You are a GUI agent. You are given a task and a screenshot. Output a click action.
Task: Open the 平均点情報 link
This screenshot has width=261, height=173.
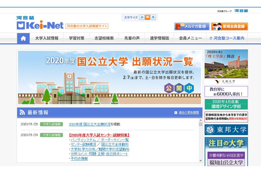[79, 159]
